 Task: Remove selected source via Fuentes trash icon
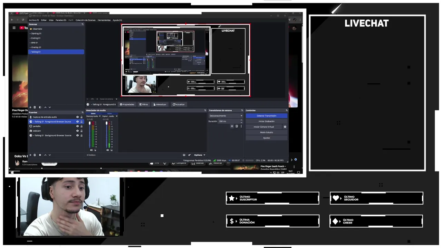35,155
